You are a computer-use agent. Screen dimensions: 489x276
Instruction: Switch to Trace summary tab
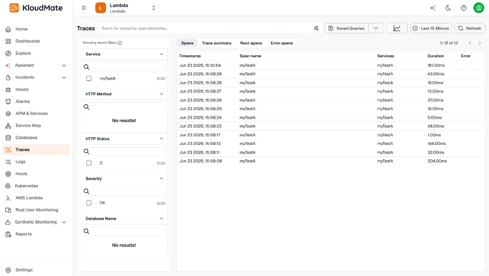[x=216, y=43]
